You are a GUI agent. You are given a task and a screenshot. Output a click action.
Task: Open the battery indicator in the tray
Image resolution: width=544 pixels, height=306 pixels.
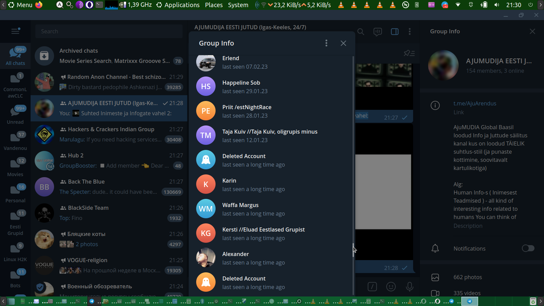coord(484,5)
